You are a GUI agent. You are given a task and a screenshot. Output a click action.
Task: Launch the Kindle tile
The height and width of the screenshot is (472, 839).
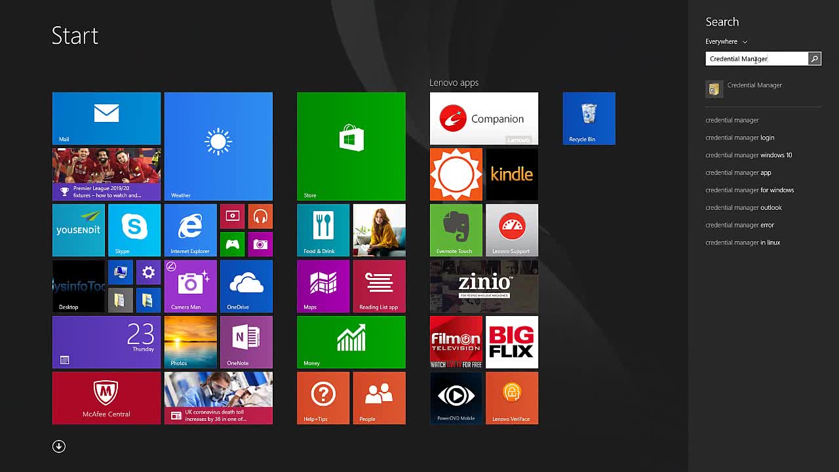(x=512, y=174)
